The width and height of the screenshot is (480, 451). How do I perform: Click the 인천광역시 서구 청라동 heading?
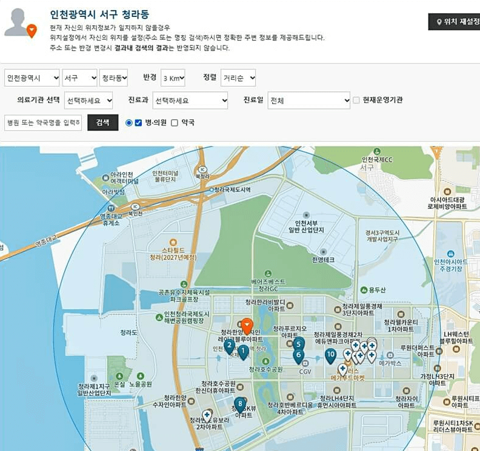coord(99,15)
